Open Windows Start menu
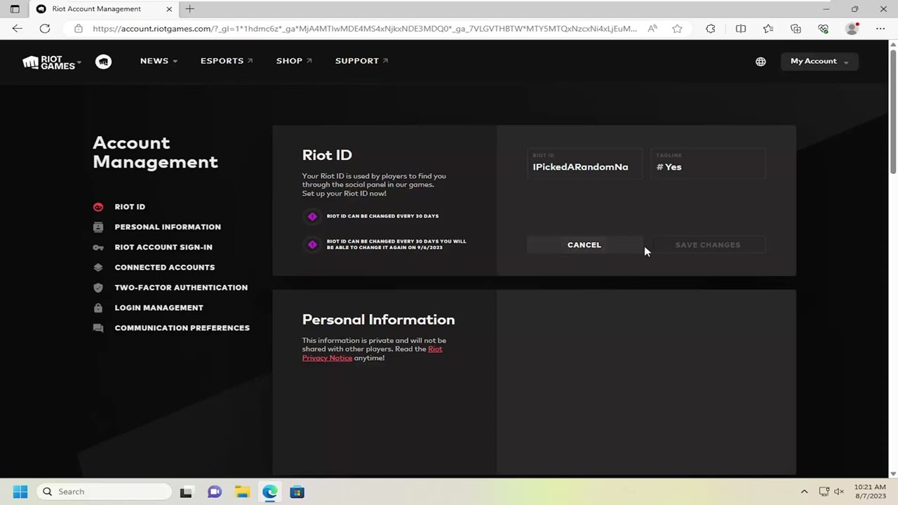The image size is (898, 505). [20, 492]
